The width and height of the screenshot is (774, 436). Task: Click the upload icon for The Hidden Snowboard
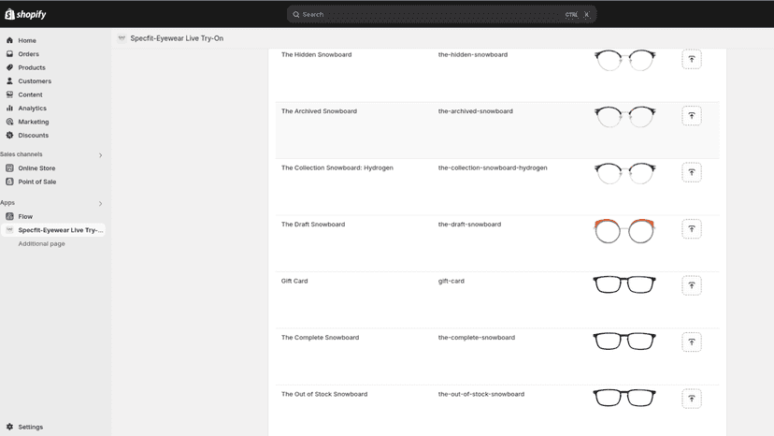click(692, 59)
